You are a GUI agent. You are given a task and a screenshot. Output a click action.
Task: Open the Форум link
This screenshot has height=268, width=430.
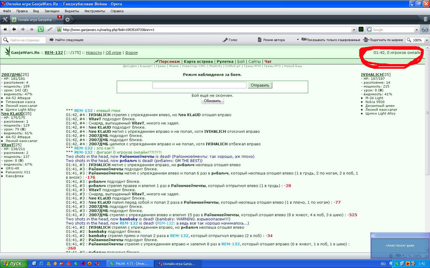(131, 53)
